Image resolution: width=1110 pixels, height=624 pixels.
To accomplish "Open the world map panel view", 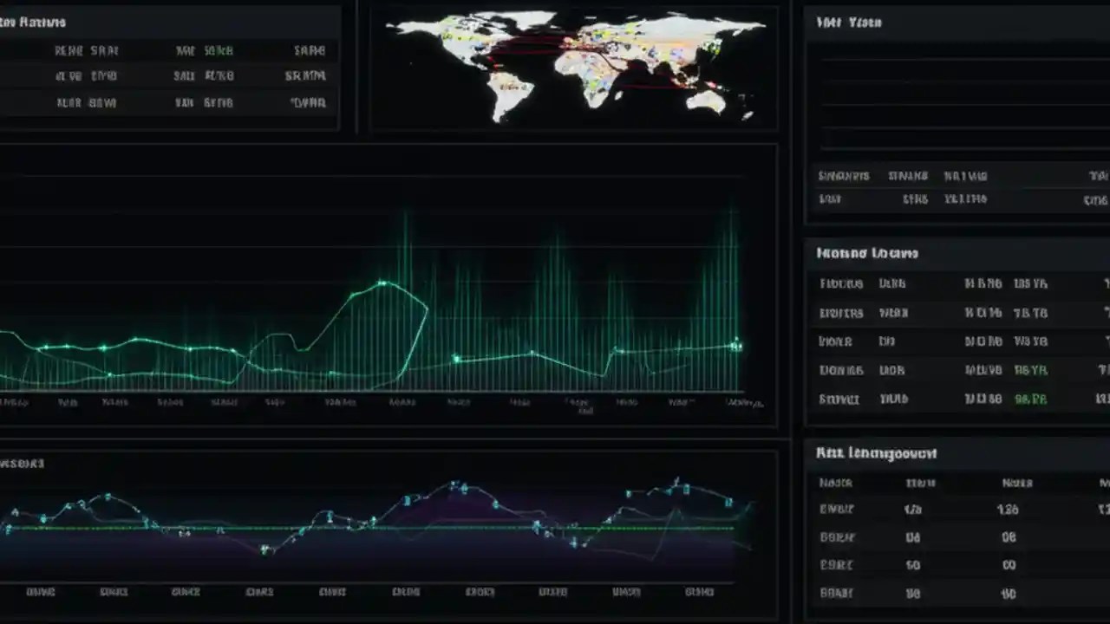I will [572, 65].
